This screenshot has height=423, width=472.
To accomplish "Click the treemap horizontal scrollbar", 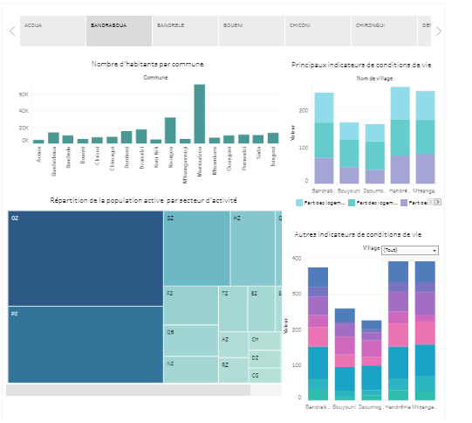I will pos(128,390).
